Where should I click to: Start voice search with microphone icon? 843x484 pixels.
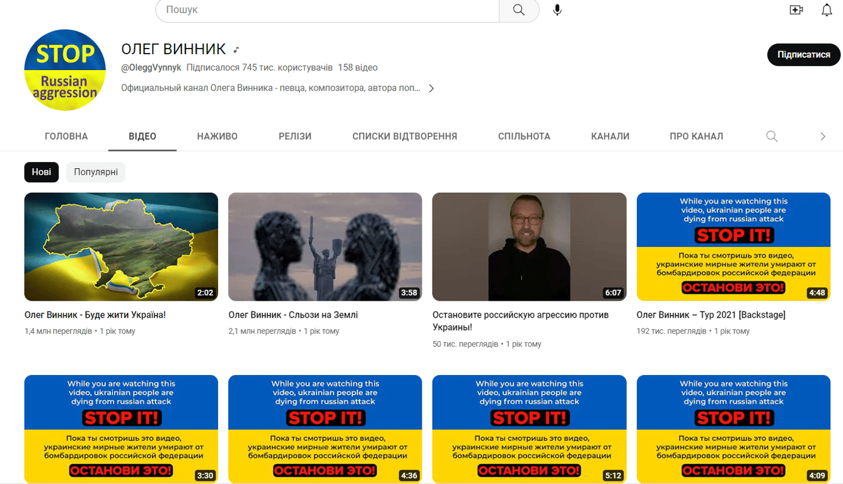pos(557,10)
